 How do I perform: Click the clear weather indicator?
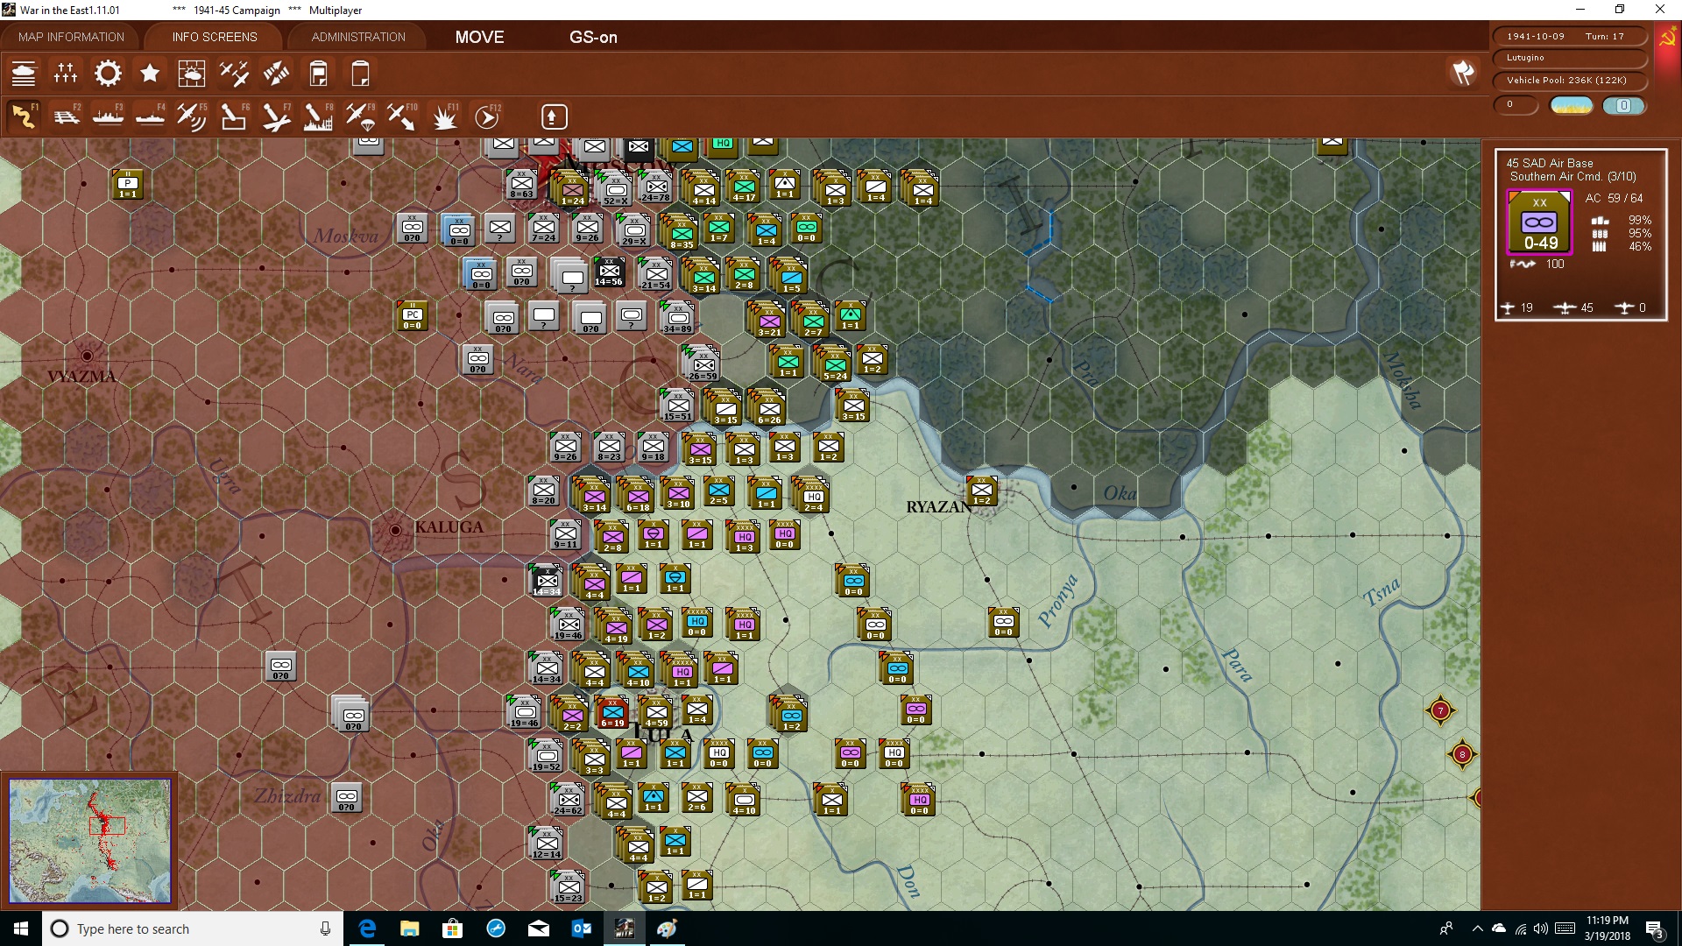[x=1572, y=105]
